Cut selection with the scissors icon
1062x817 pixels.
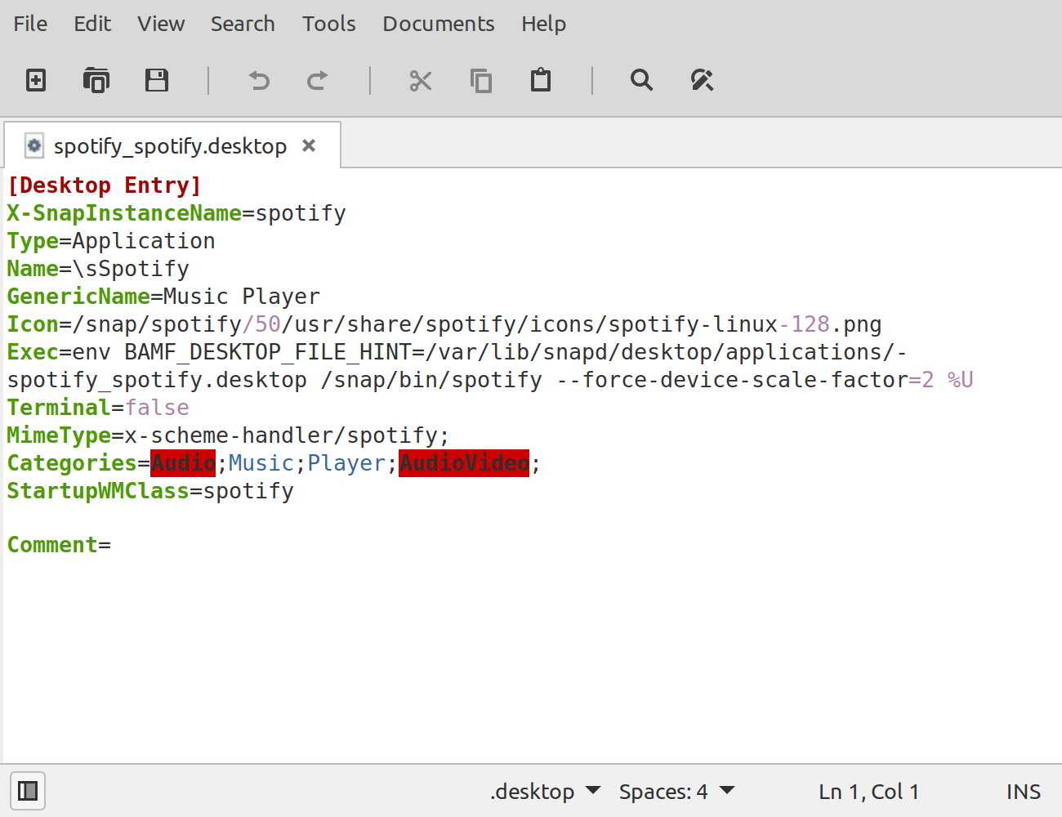click(x=421, y=80)
